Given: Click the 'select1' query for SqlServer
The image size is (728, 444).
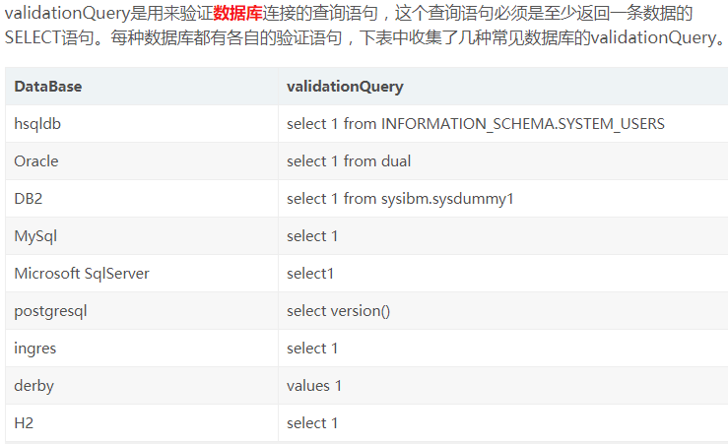Looking at the screenshot, I should pyautogui.click(x=503, y=274).
